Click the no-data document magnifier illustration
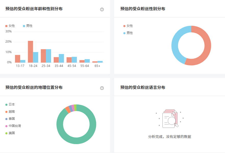Screen dimensions: 225x153 pyautogui.click(x=170, y=119)
